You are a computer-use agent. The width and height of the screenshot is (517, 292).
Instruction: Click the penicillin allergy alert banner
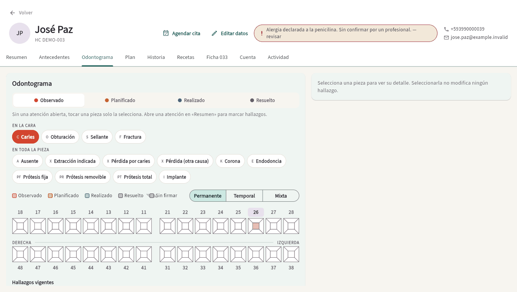(346, 33)
